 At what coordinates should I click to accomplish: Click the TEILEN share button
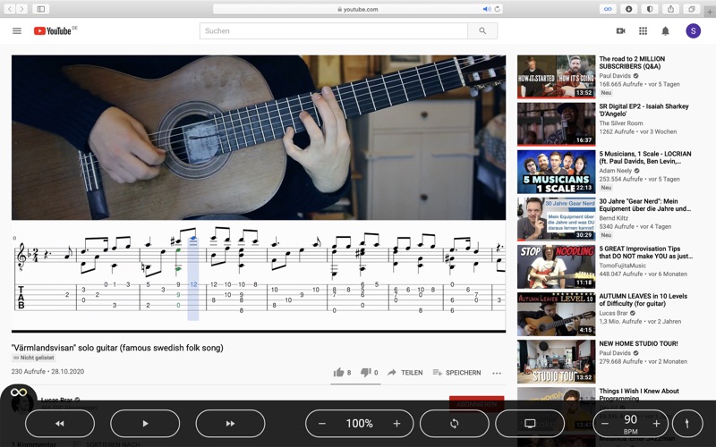point(405,373)
